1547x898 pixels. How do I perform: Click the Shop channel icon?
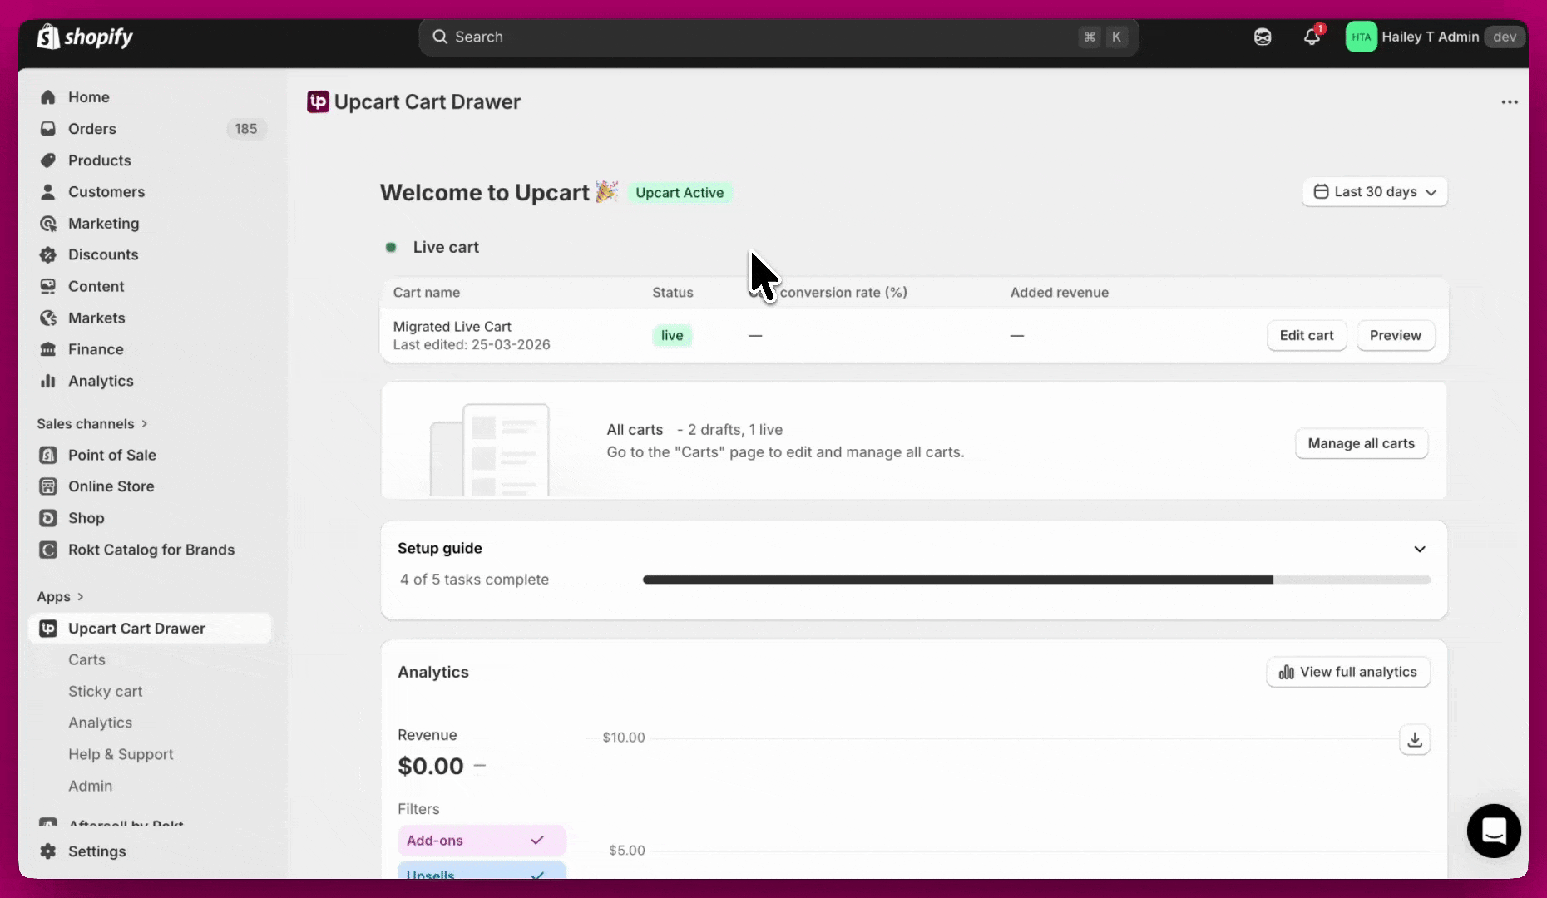point(48,519)
